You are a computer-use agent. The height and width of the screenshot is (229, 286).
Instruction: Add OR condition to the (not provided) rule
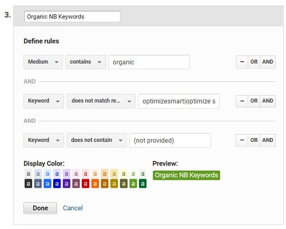click(254, 140)
